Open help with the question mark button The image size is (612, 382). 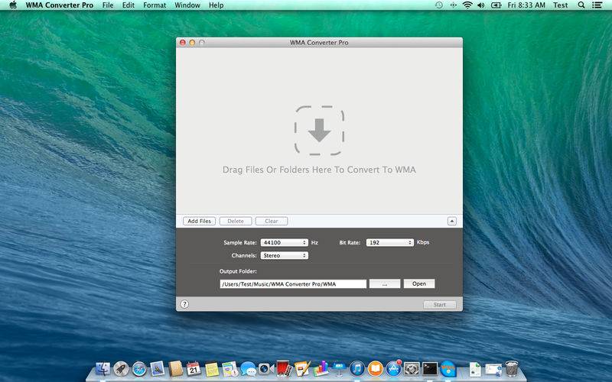184,304
